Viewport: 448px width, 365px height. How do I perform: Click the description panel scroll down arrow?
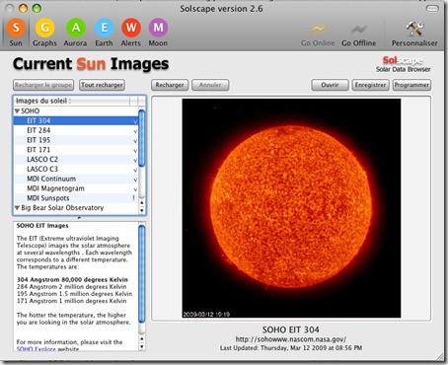[142, 346]
